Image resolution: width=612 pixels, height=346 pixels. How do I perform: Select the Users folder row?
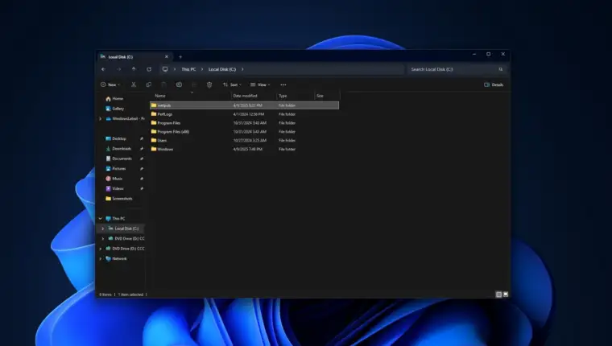click(244, 141)
